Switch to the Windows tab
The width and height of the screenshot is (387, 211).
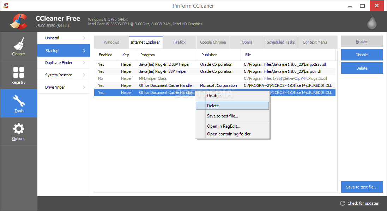(111, 42)
